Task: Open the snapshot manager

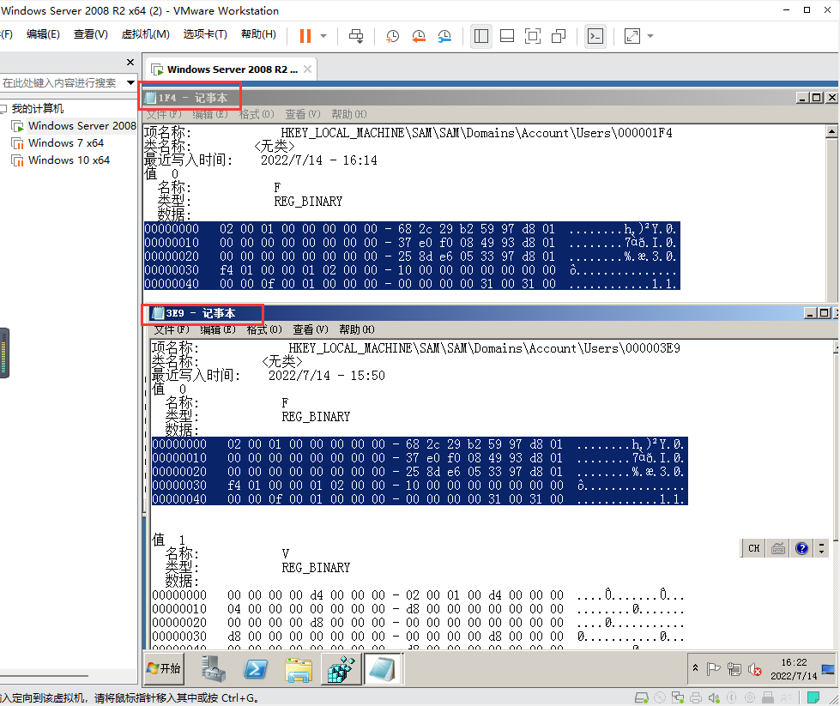Action: [x=444, y=36]
